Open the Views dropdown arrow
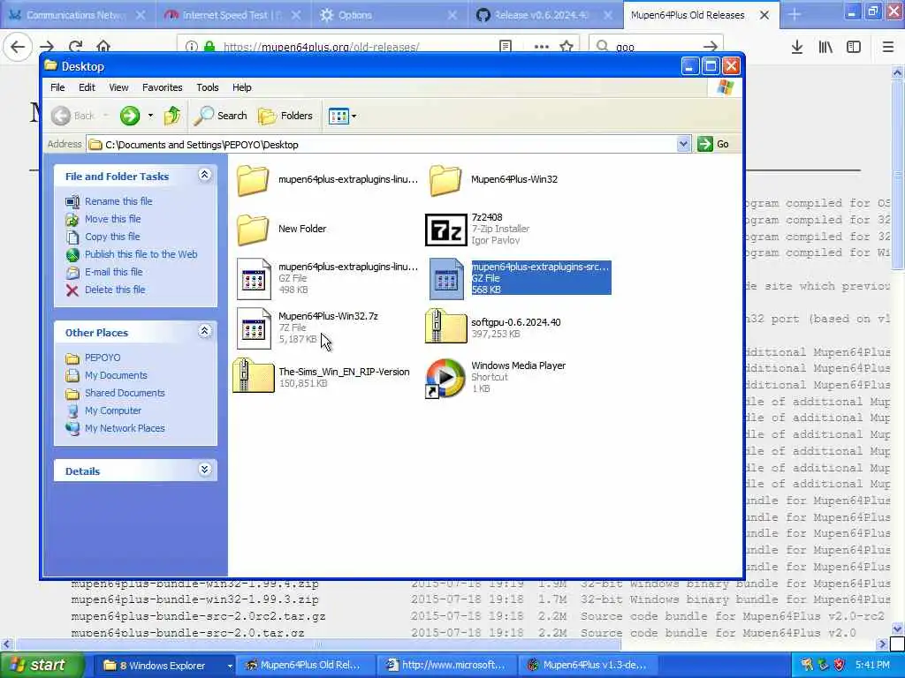Viewport: 905px width, 678px height. (x=354, y=116)
